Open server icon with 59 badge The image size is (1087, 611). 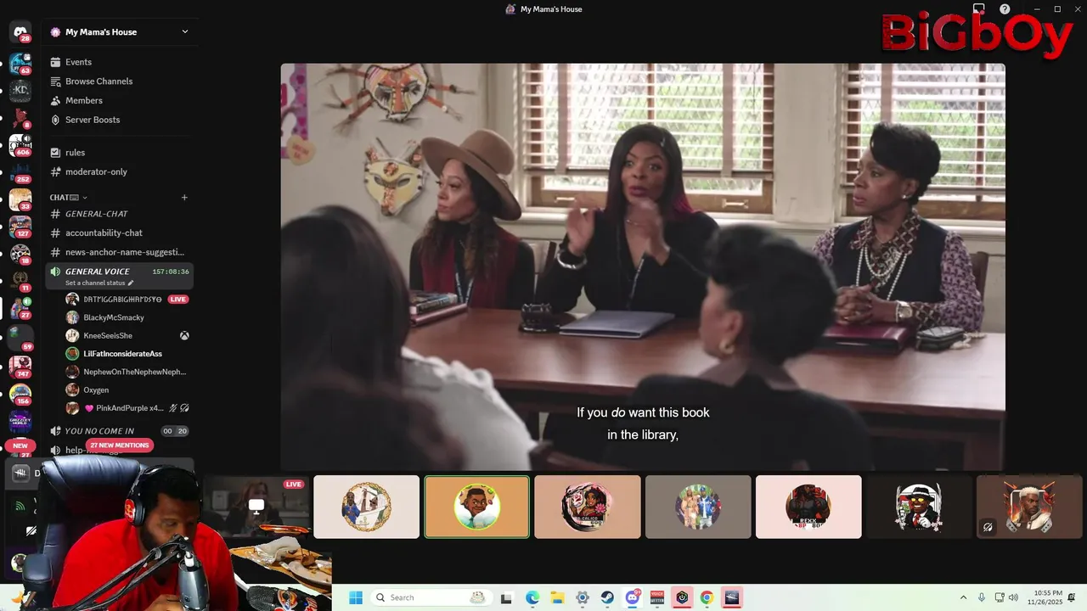20,338
